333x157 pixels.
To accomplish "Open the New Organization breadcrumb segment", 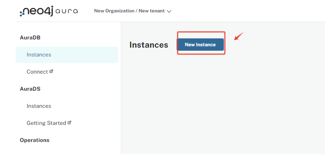I will click(114, 11).
